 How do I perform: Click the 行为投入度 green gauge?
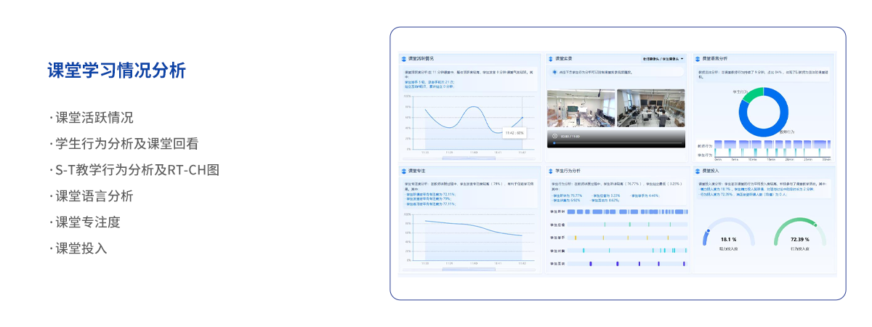pos(799,233)
